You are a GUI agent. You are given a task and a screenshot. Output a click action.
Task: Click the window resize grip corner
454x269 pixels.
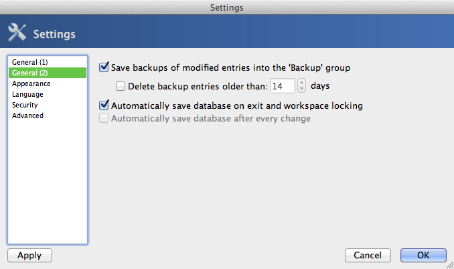(x=450, y=265)
